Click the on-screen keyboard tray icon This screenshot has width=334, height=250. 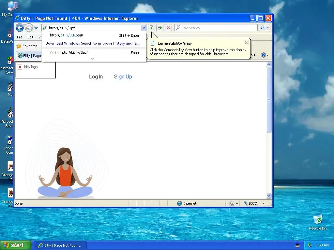pos(297,245)
